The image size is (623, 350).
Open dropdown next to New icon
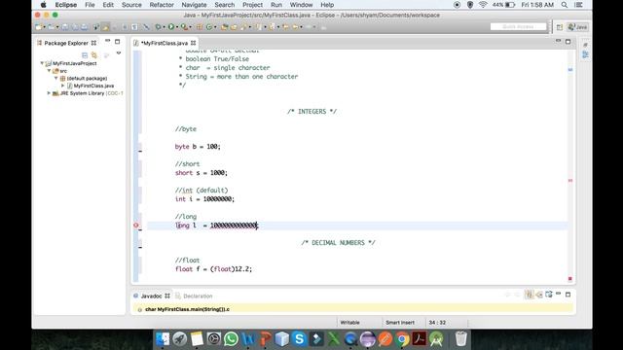coord(45,27)
